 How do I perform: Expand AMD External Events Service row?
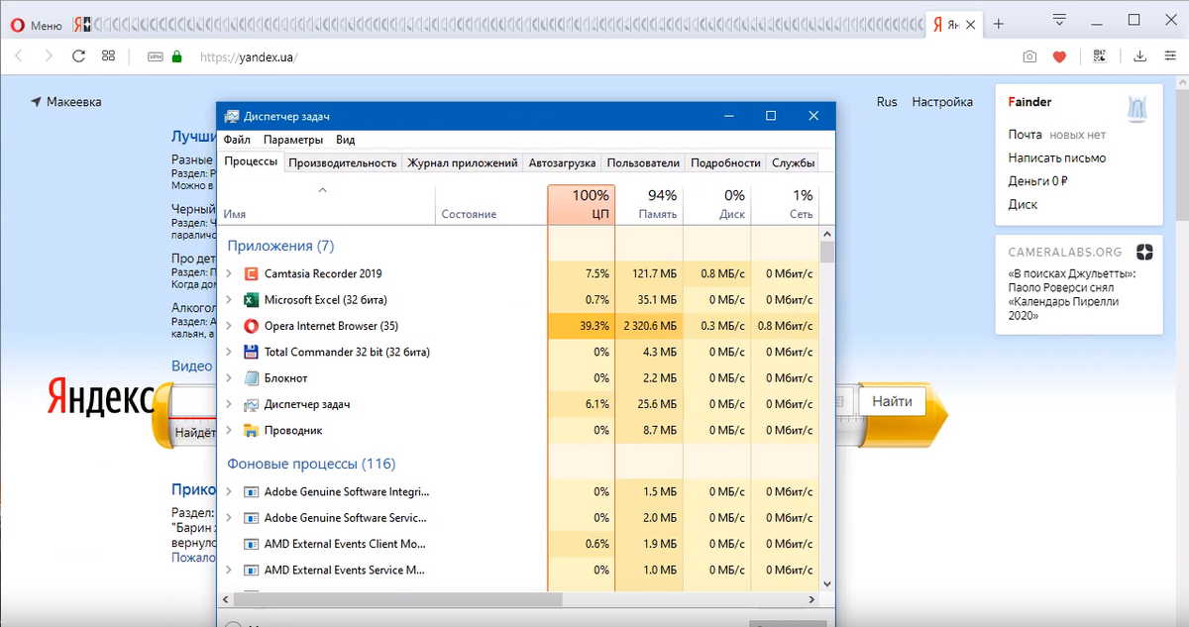(229, 570)
